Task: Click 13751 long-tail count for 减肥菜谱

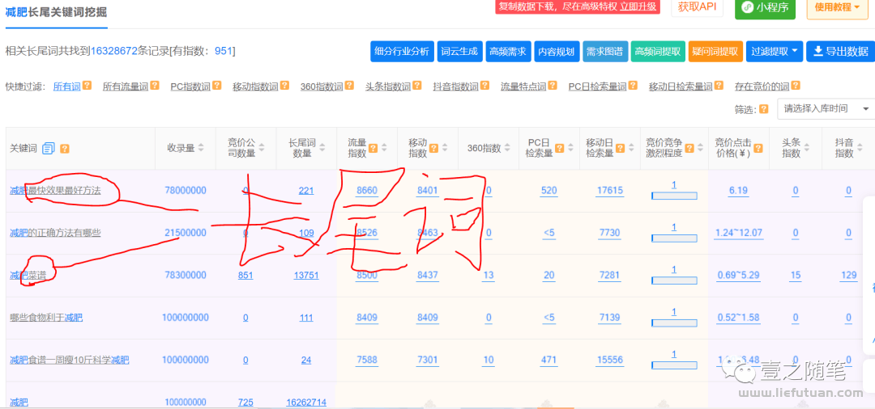Action: pos(306,276)
